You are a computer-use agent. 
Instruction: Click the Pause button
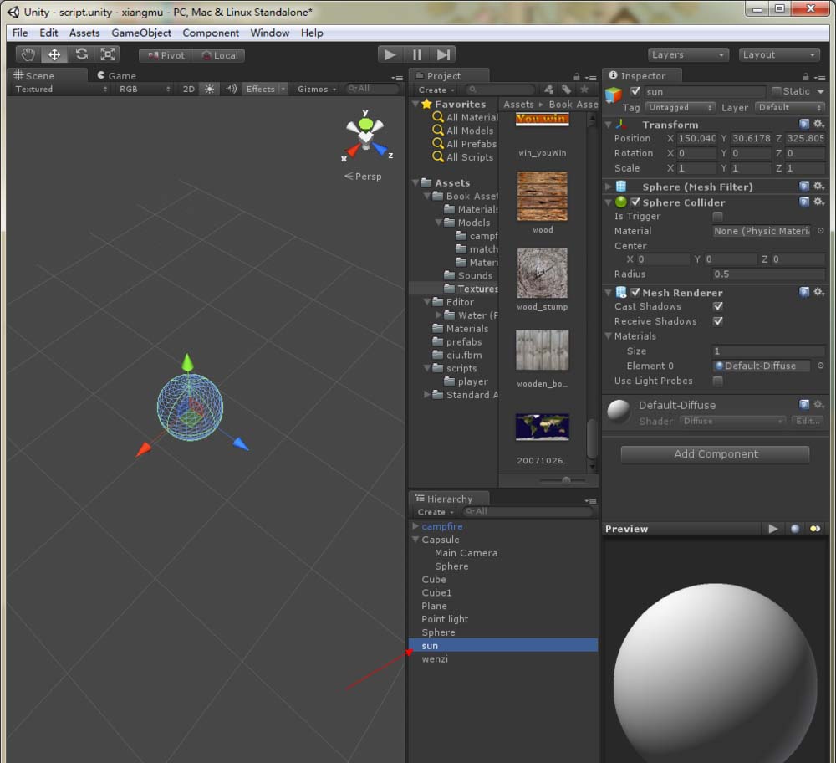[417, 54]
